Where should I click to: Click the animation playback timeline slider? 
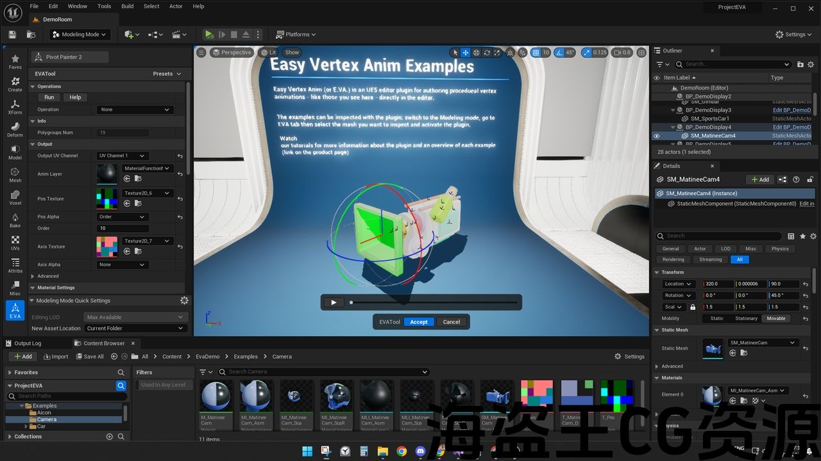point(434,302)
